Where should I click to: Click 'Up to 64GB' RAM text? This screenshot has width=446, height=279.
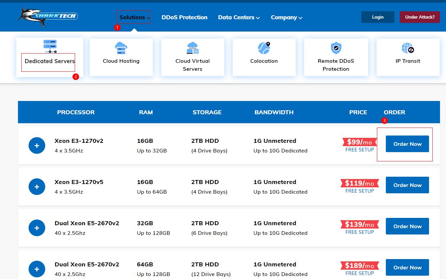(152, 192)
